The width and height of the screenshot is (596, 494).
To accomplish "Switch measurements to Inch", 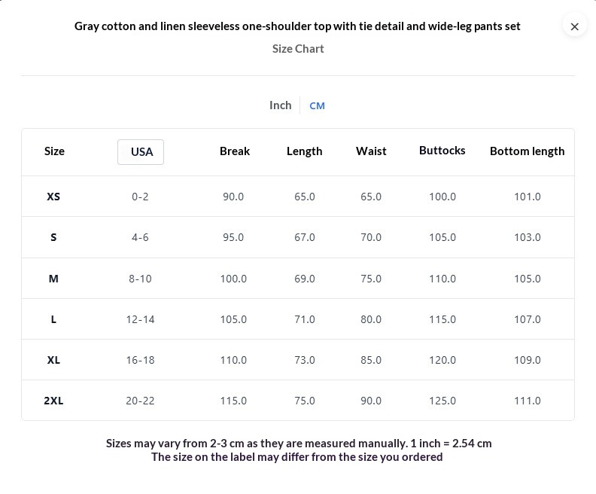I will pos(280,105).
